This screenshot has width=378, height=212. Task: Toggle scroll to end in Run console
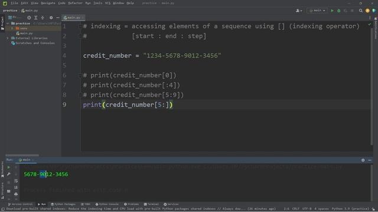pyautogui.click(x=16, y=187)
